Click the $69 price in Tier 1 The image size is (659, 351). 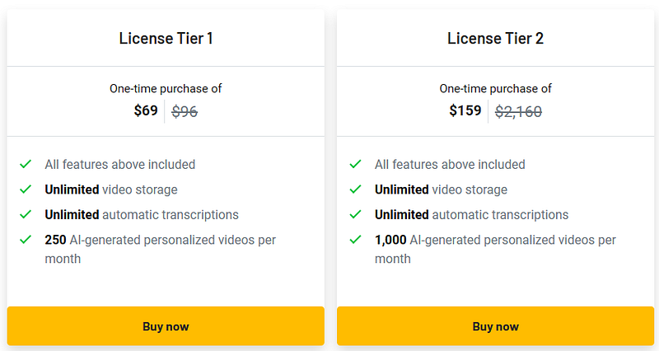[x=146, y=110]
